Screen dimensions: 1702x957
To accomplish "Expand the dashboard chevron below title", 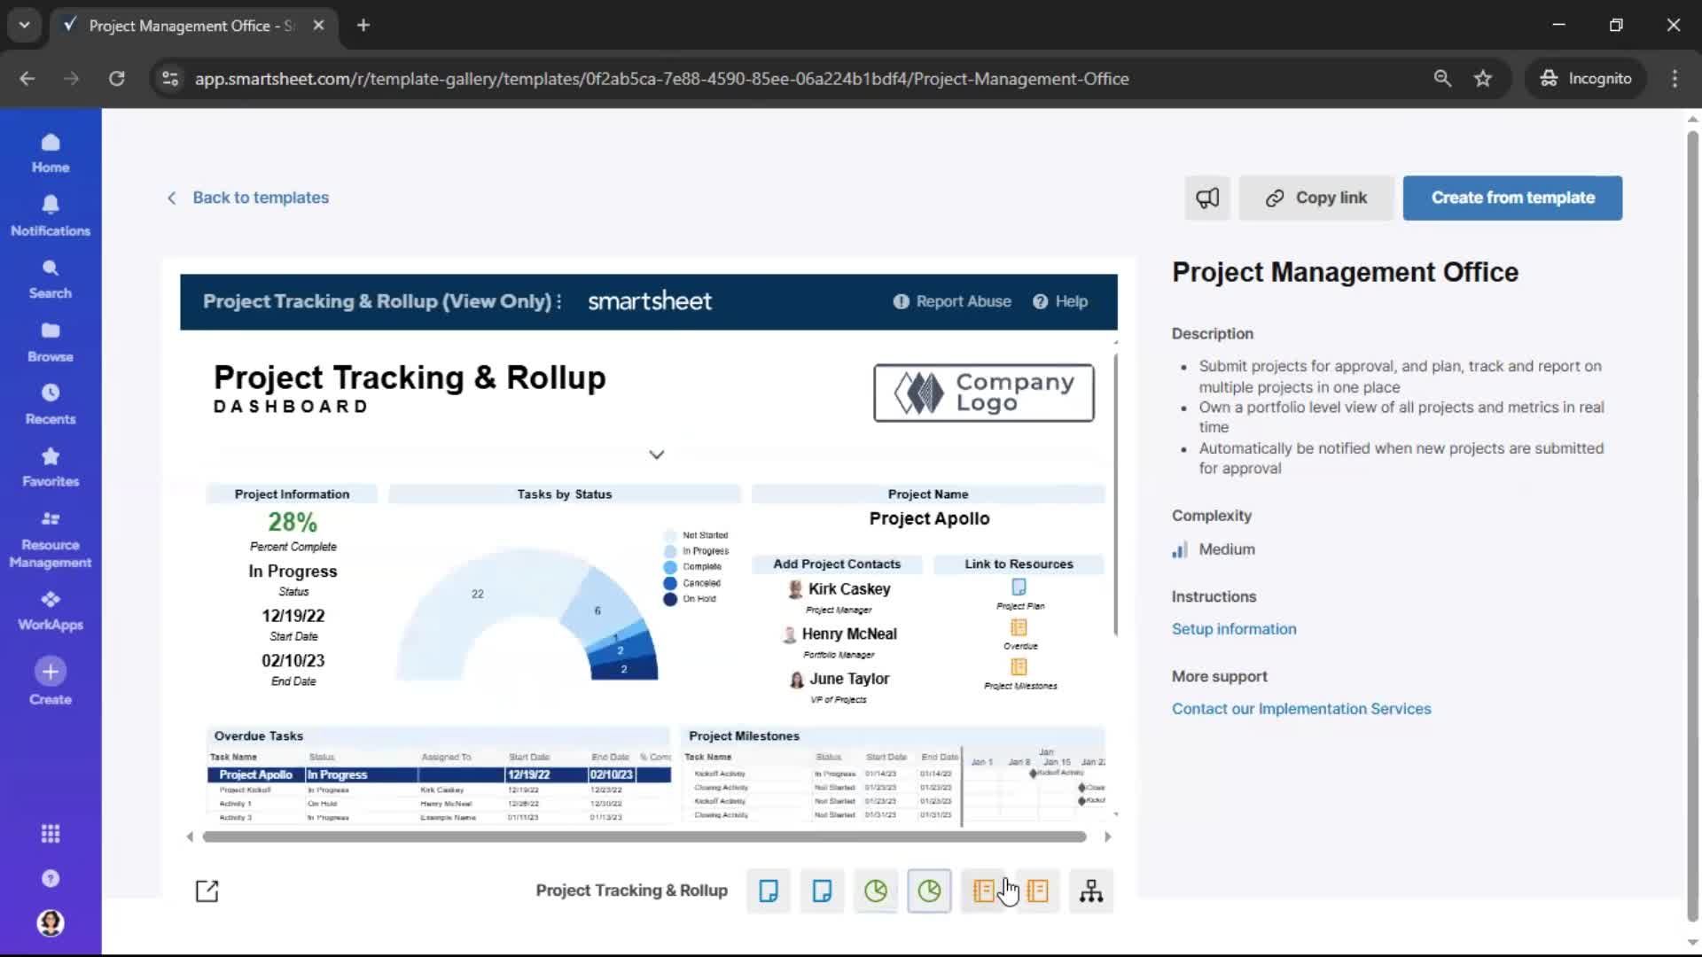I will 656,455.
